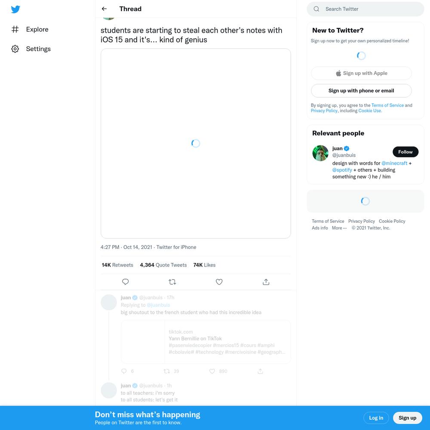This screenshot has width=430, height=430.
Task: Share the main tweet
Action: [x=266, y=282]
